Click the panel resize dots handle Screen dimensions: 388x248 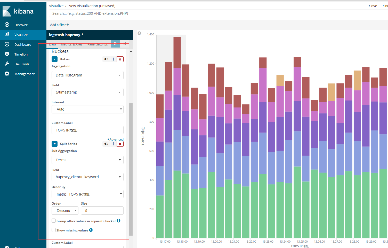point(135,142)
